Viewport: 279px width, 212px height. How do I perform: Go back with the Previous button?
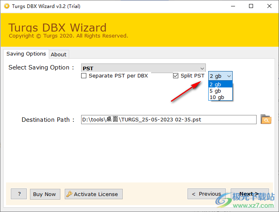[x=207, y=194]
